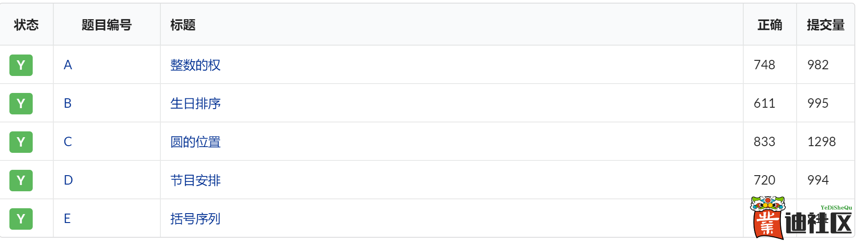Click the 题目编号 column header

[x=107, y=25]
